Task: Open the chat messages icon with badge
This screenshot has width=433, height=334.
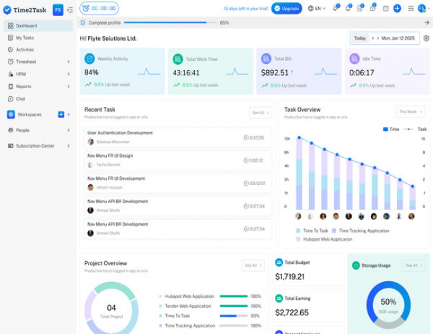Action: [x=372, y=8]
